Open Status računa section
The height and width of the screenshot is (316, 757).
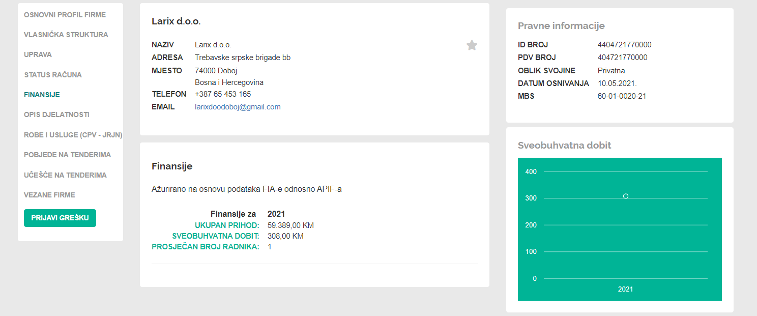[53, 75]
